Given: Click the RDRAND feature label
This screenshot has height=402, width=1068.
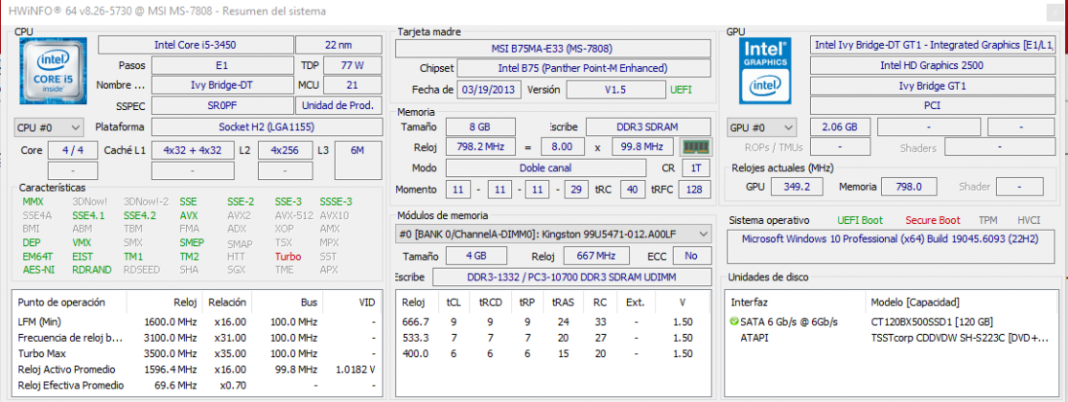Looking at the screenshot, I should [x=92, y=270].
